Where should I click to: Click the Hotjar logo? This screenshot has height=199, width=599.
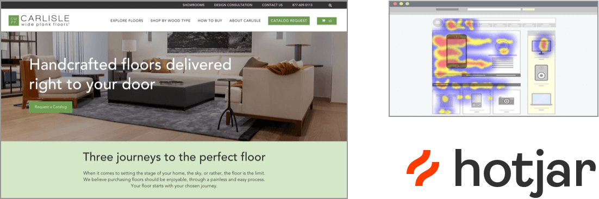(x=501, y=172)
